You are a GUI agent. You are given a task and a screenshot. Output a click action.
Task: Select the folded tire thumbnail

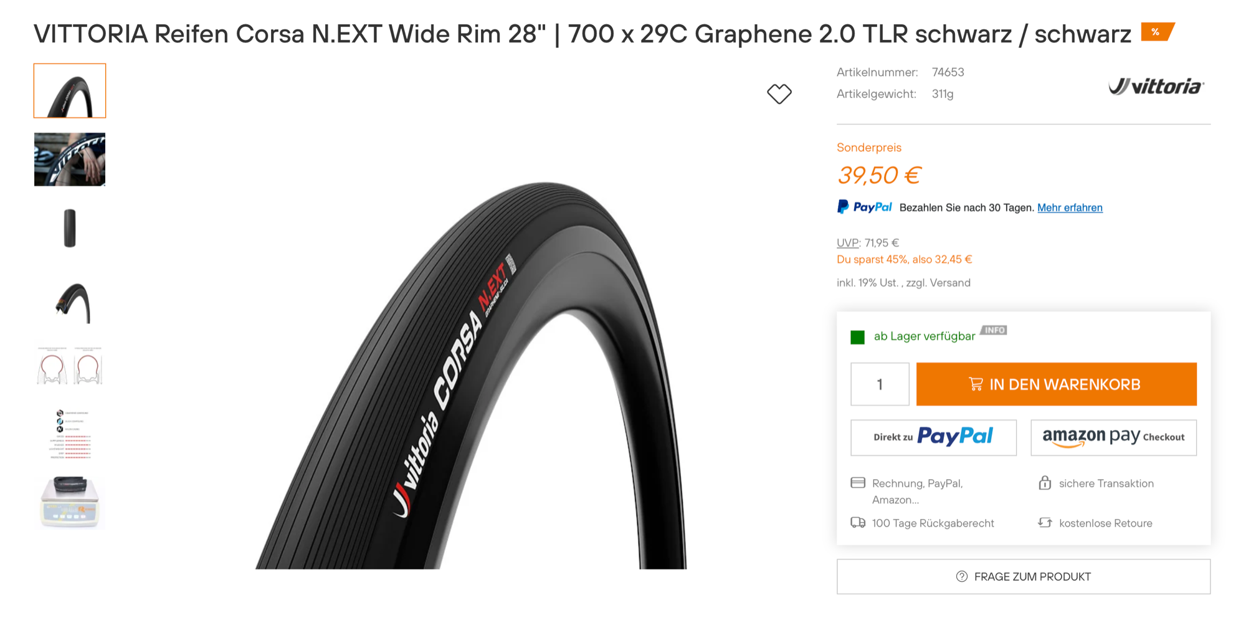[x=70, y=228]
